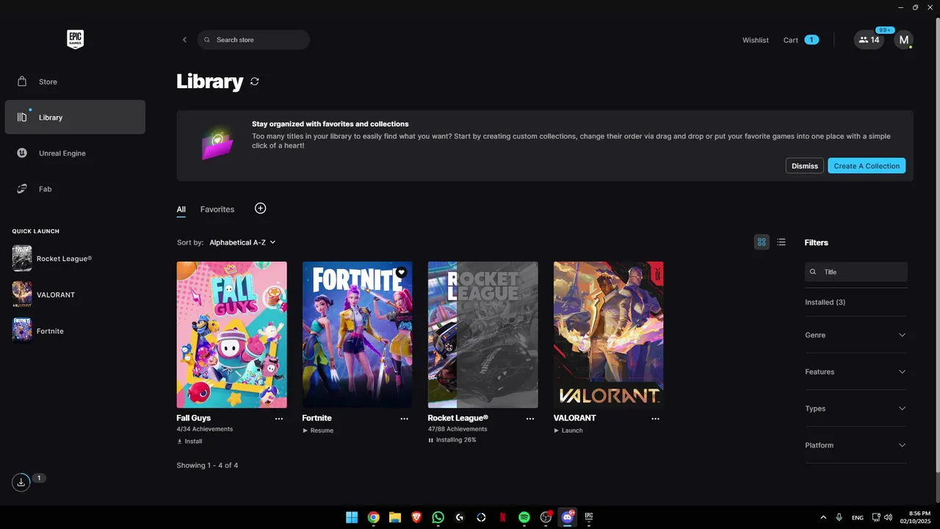Refresh the library with the sync icon
This screenshot has width=940, height=529.
point(255,82)
